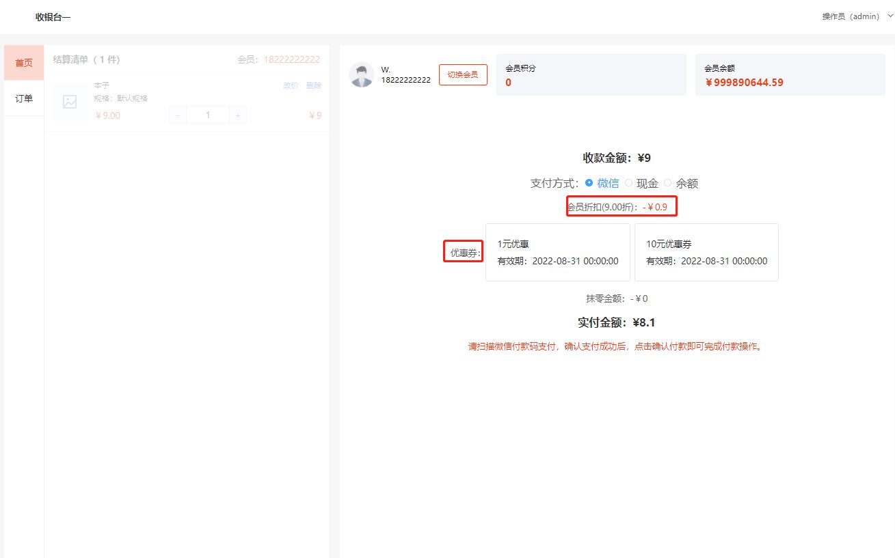Click 改价 link for 本子
This screenshot has height=558, width=895.
click(291, 85)
